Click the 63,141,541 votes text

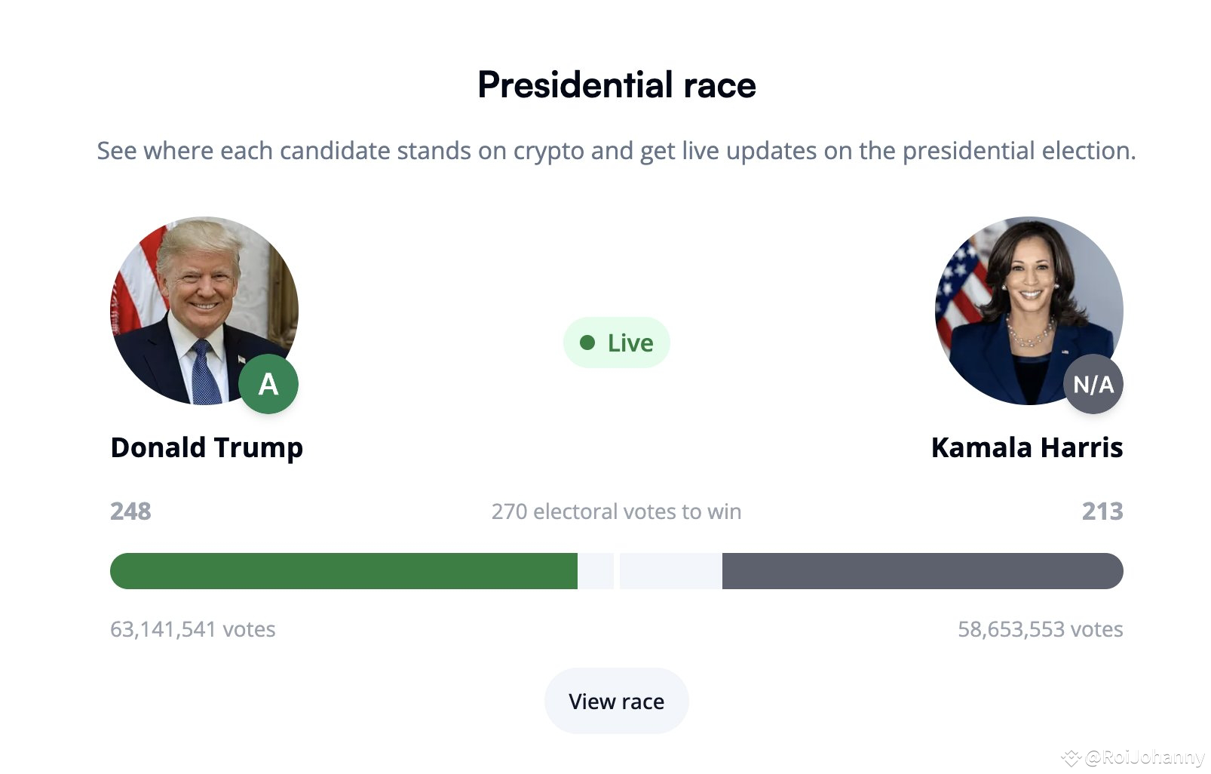click(x=193, y=629)
